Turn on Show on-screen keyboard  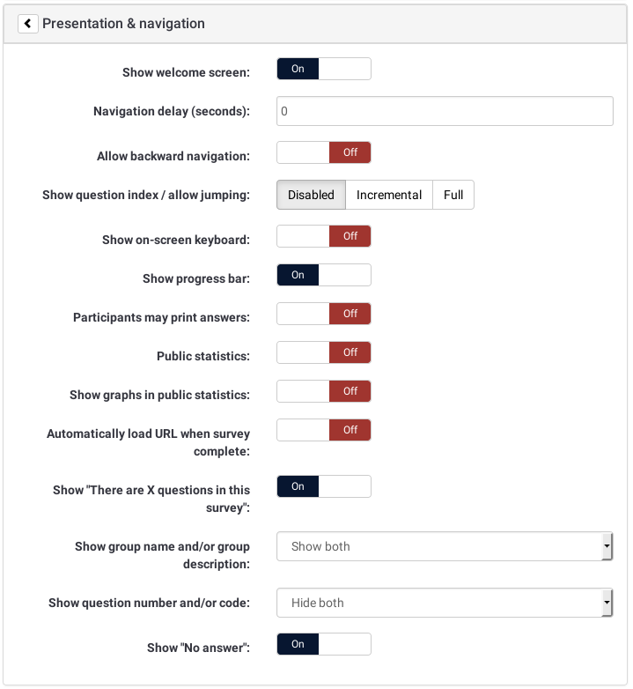(x=324, y=236)
